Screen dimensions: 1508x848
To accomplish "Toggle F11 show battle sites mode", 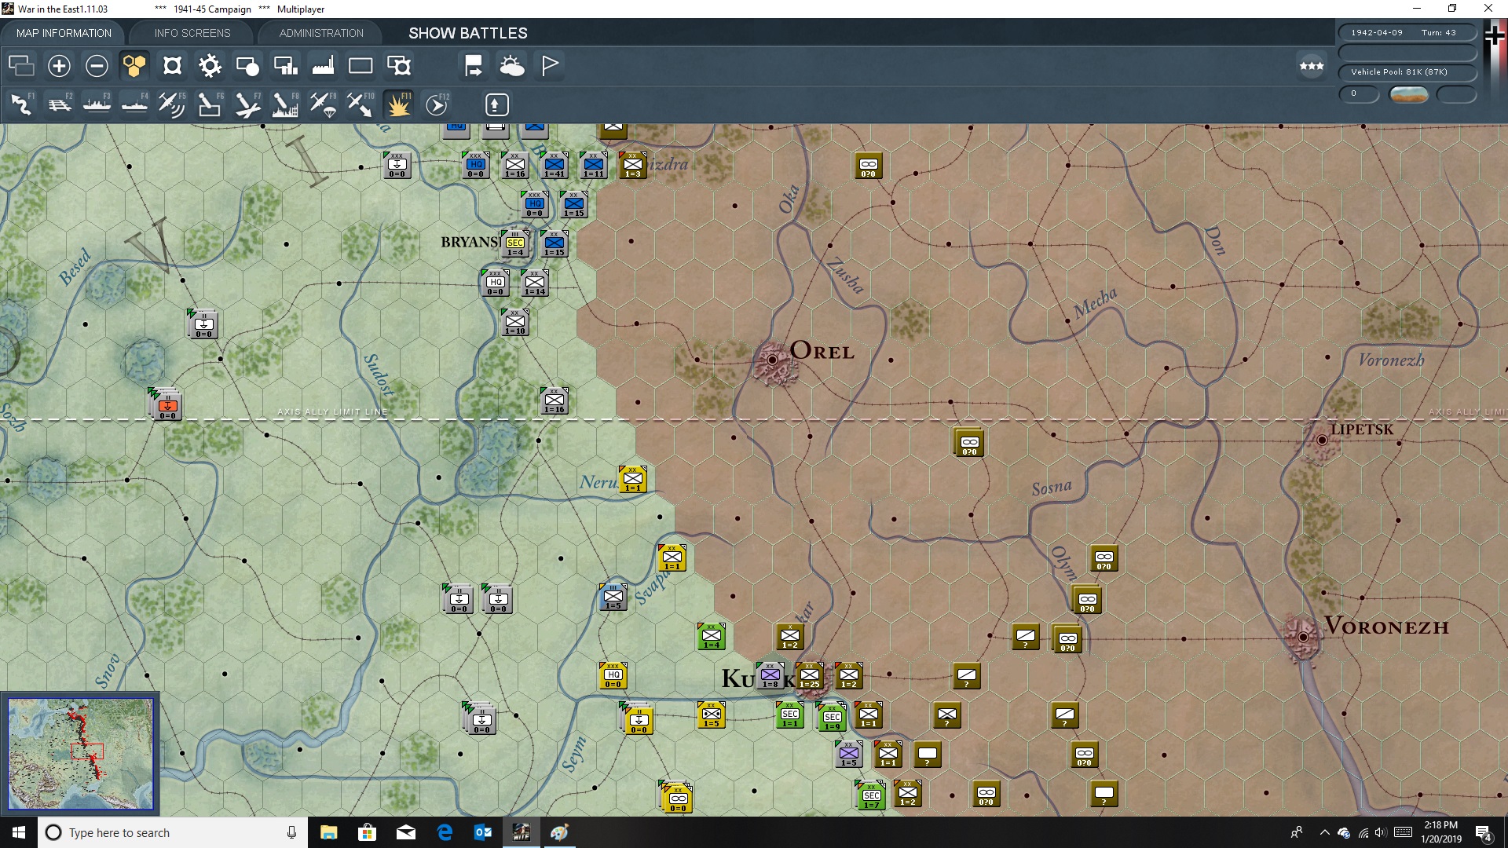I will tap(399, 104).
